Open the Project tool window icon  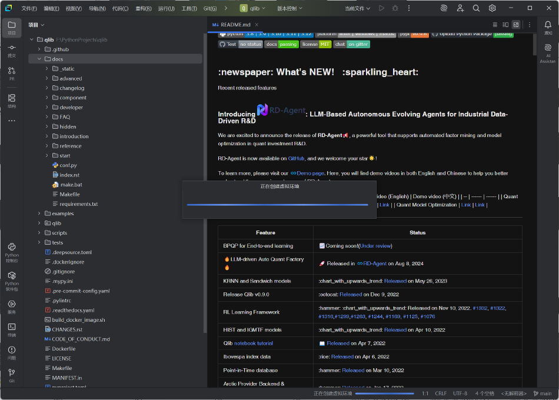(12, 28)
